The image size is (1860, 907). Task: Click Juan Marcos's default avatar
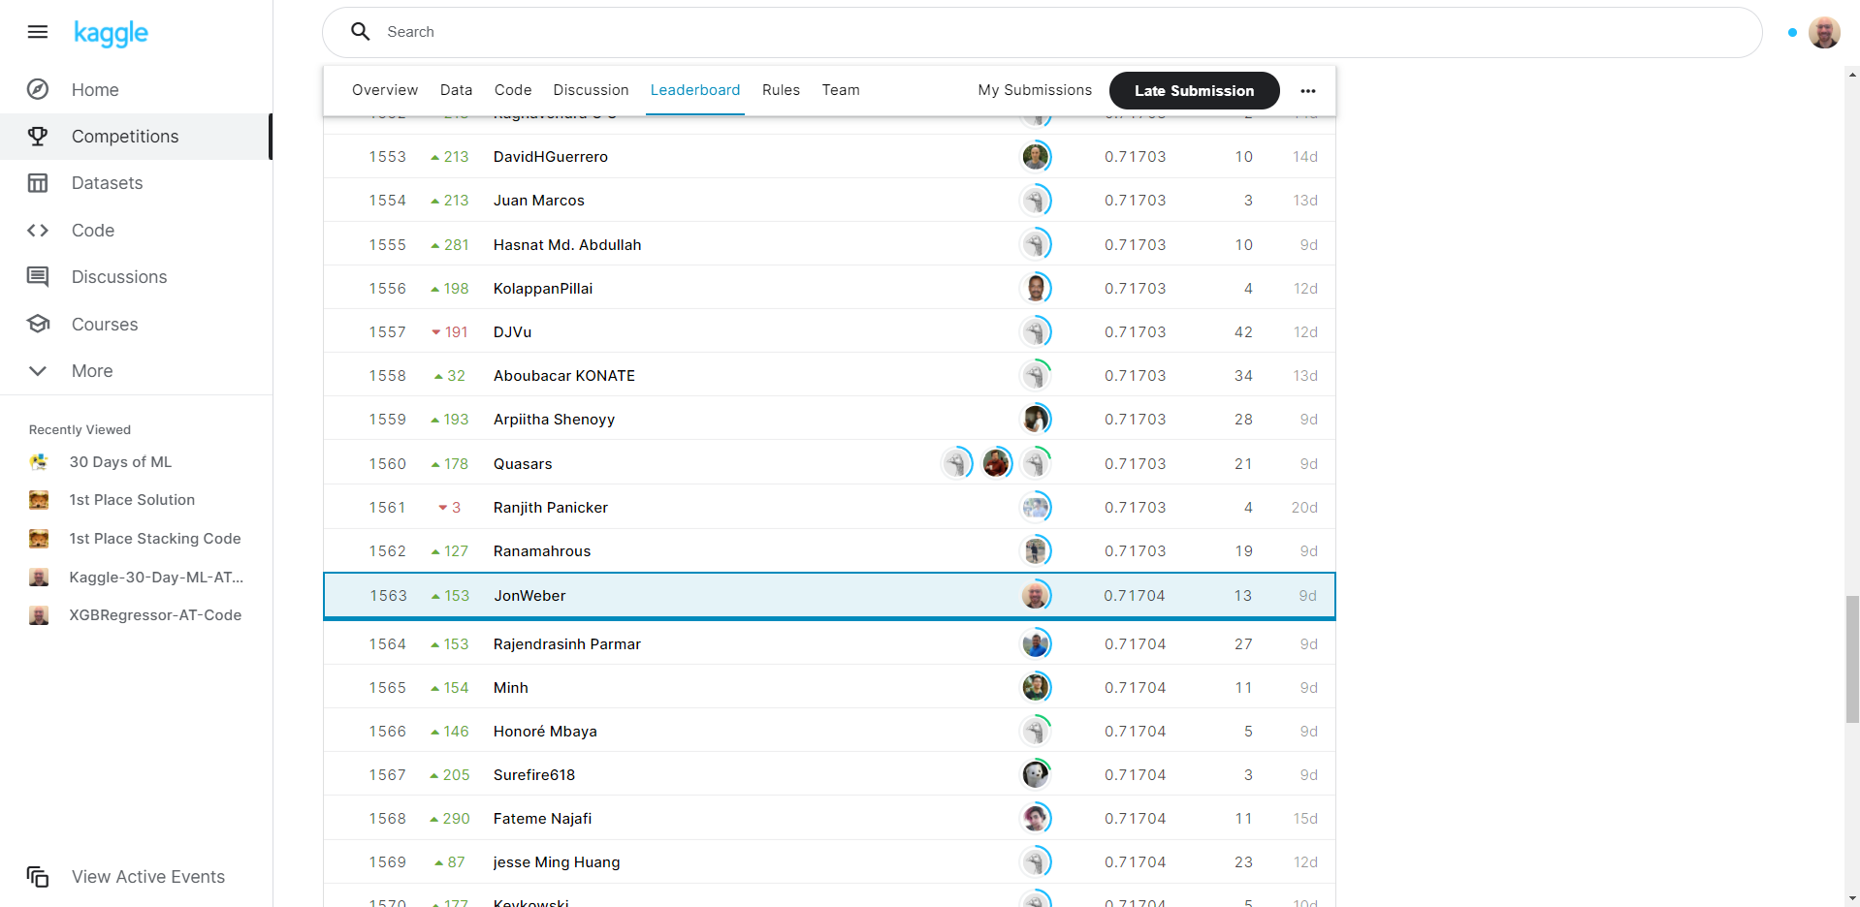coord(1036,201)
